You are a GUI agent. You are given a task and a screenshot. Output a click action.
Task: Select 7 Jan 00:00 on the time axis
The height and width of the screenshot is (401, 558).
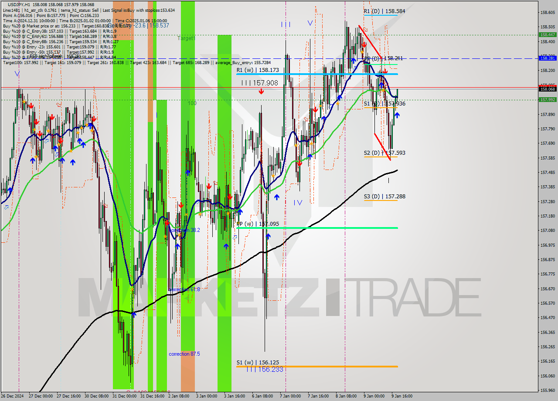291,396
